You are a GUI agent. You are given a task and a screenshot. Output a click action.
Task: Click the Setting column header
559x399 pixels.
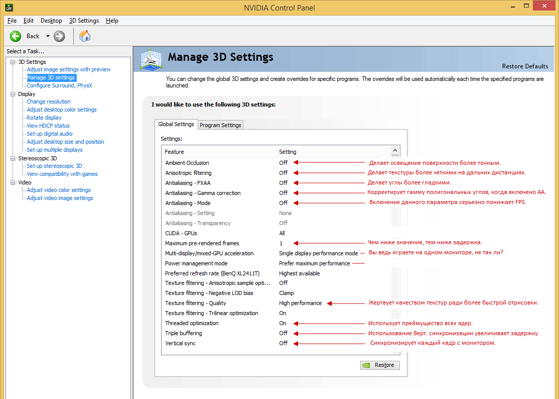pyautogui.click(x=333, y=152)
